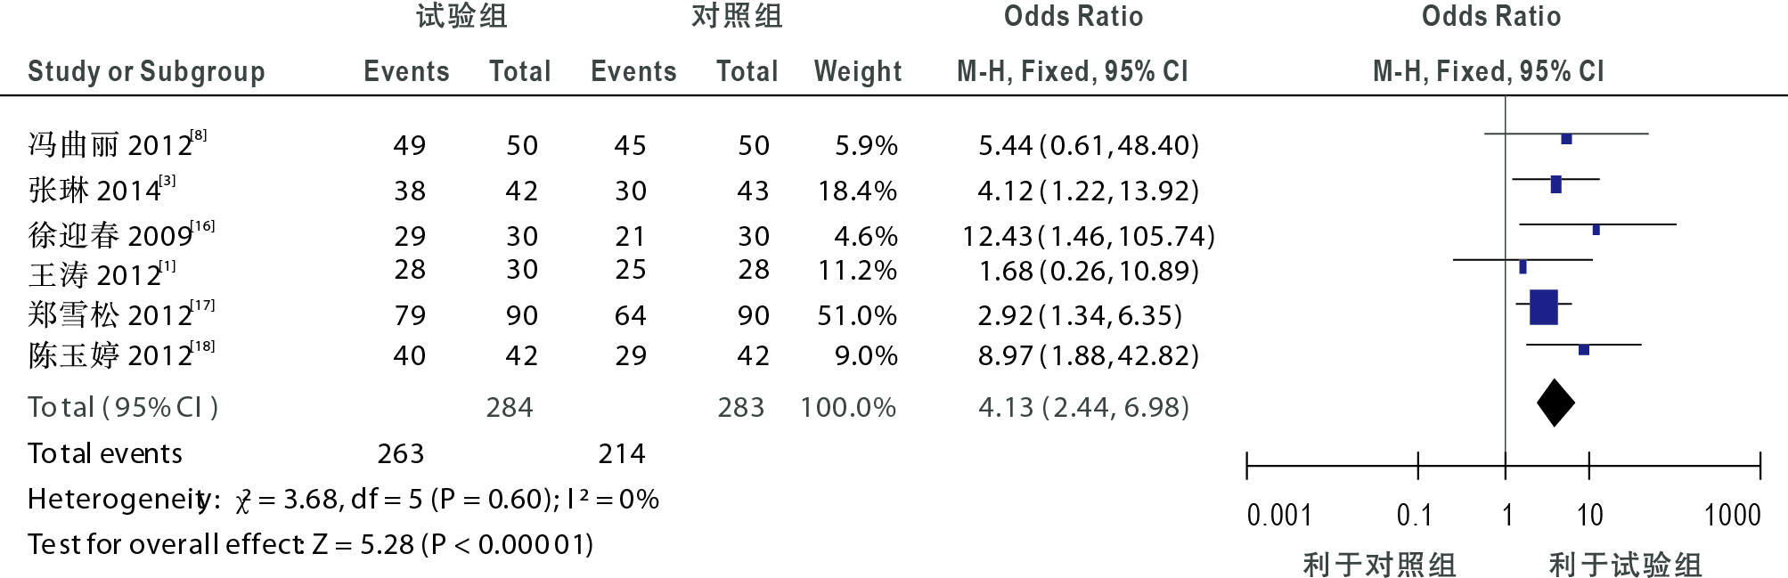Screen dimensions: 1788x578
Task: Select the Study or Subgroup column header
Action: tap(146, 71)
